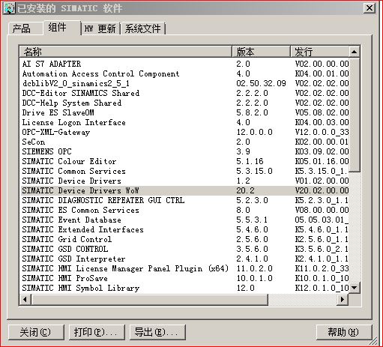Click the 打印(P)... button
This screenshot has height=347, width=383.
[x=97, y=332]
